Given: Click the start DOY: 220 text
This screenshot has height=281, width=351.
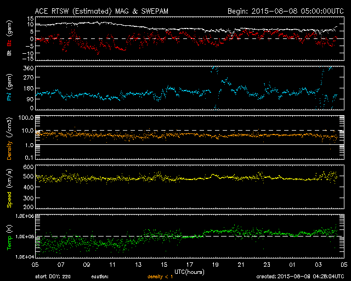Looking at the screenshot, I should (52, 277).
